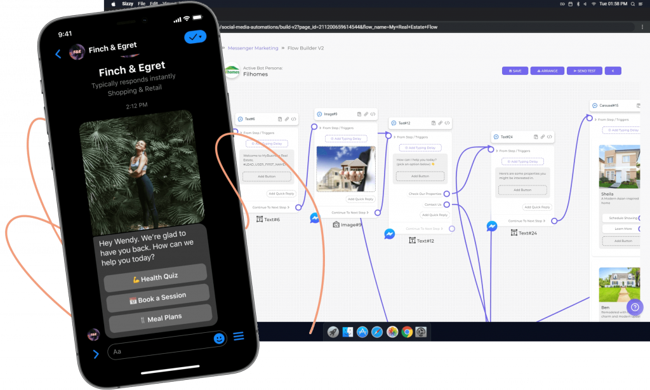
Task: Click the Messenger icon beside Text#12 node
Action: [389, 234]
